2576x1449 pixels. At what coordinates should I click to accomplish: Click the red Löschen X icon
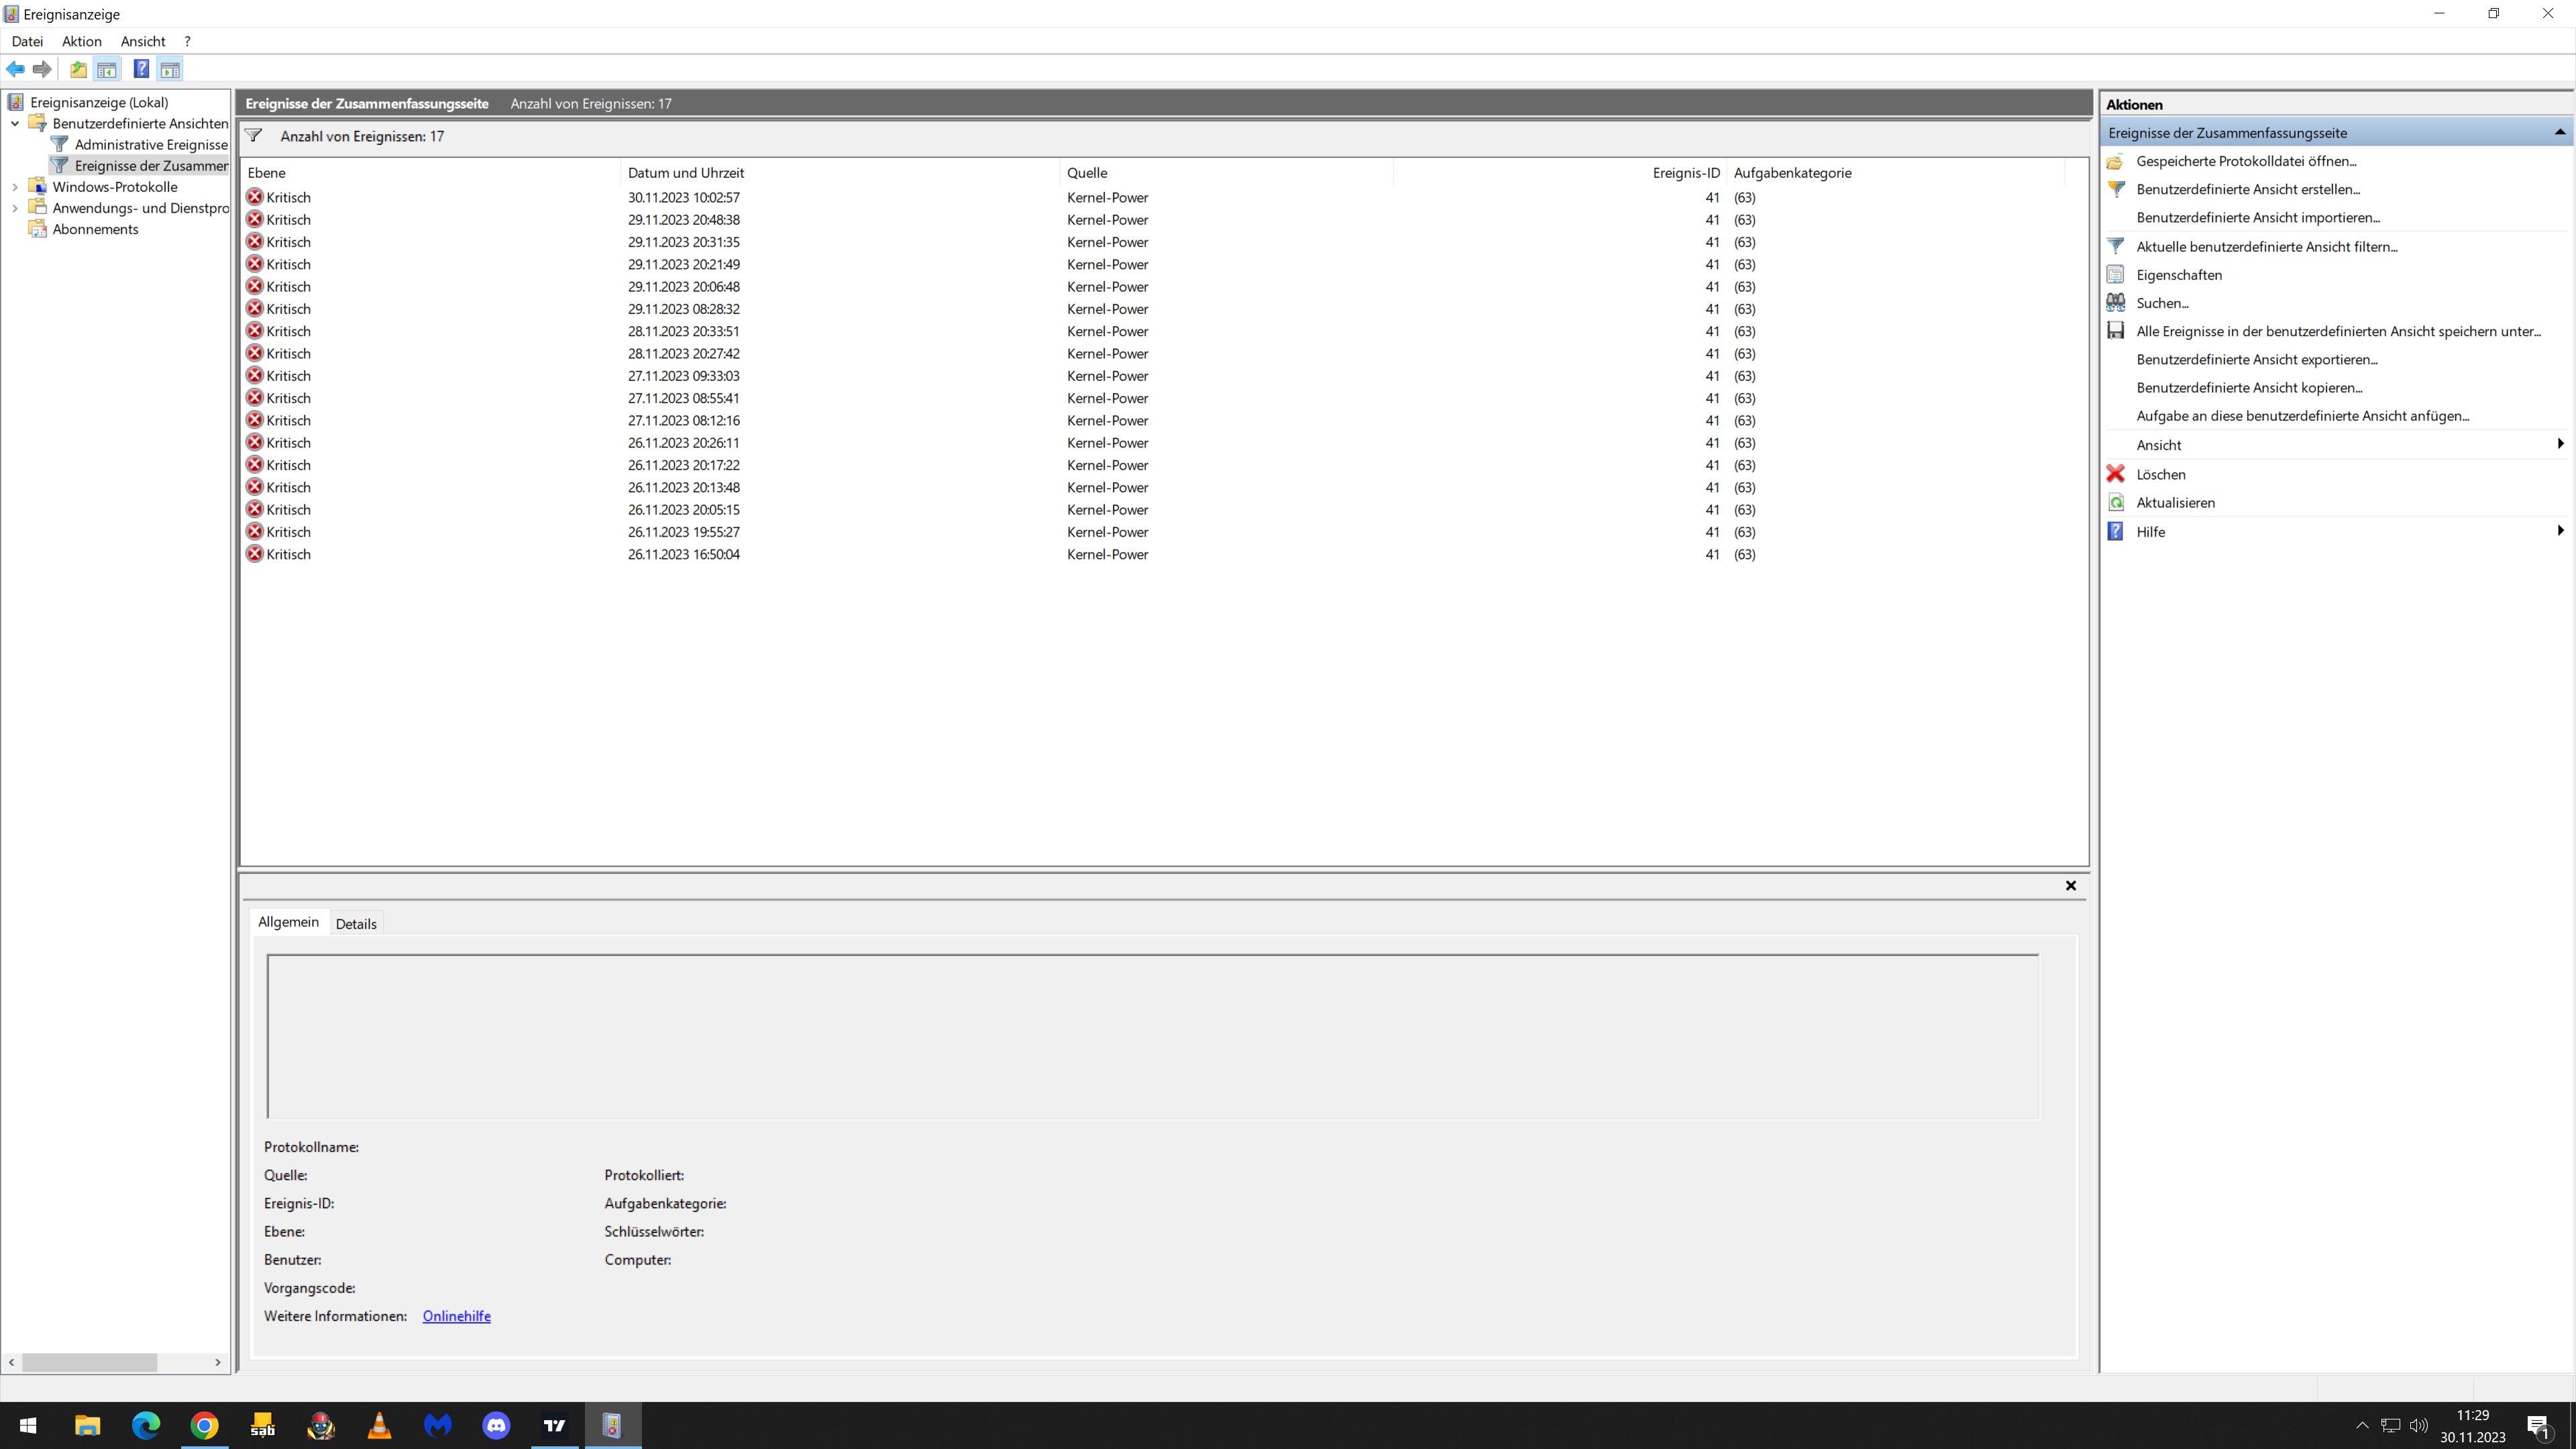pyautogui.click(x=2116, y=474)
